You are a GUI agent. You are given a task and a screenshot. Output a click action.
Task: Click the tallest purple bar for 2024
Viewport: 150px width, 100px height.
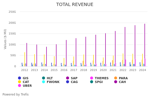144,45
